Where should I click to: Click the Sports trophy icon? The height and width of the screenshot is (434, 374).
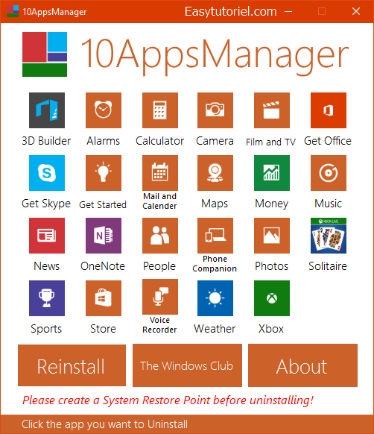[47, 298]
